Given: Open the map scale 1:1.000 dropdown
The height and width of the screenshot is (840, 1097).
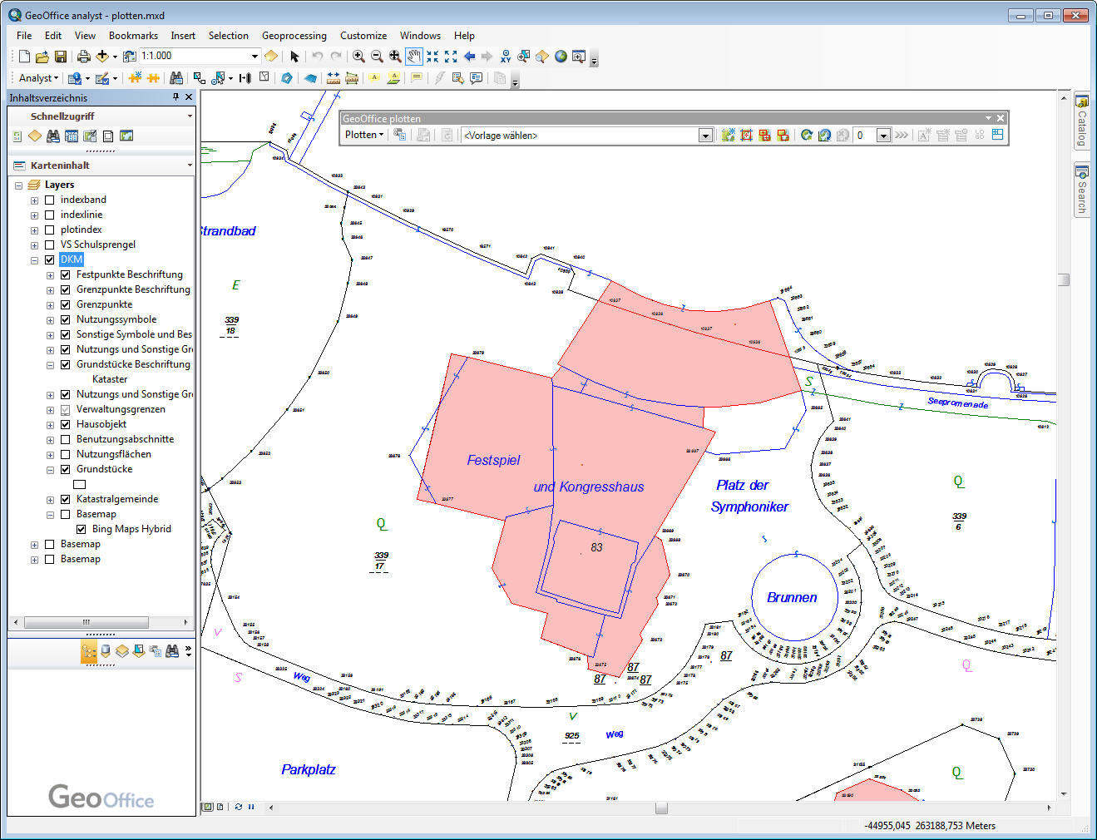Looking at the screenshot, I should pyautogui.click(x=254, y=57).
